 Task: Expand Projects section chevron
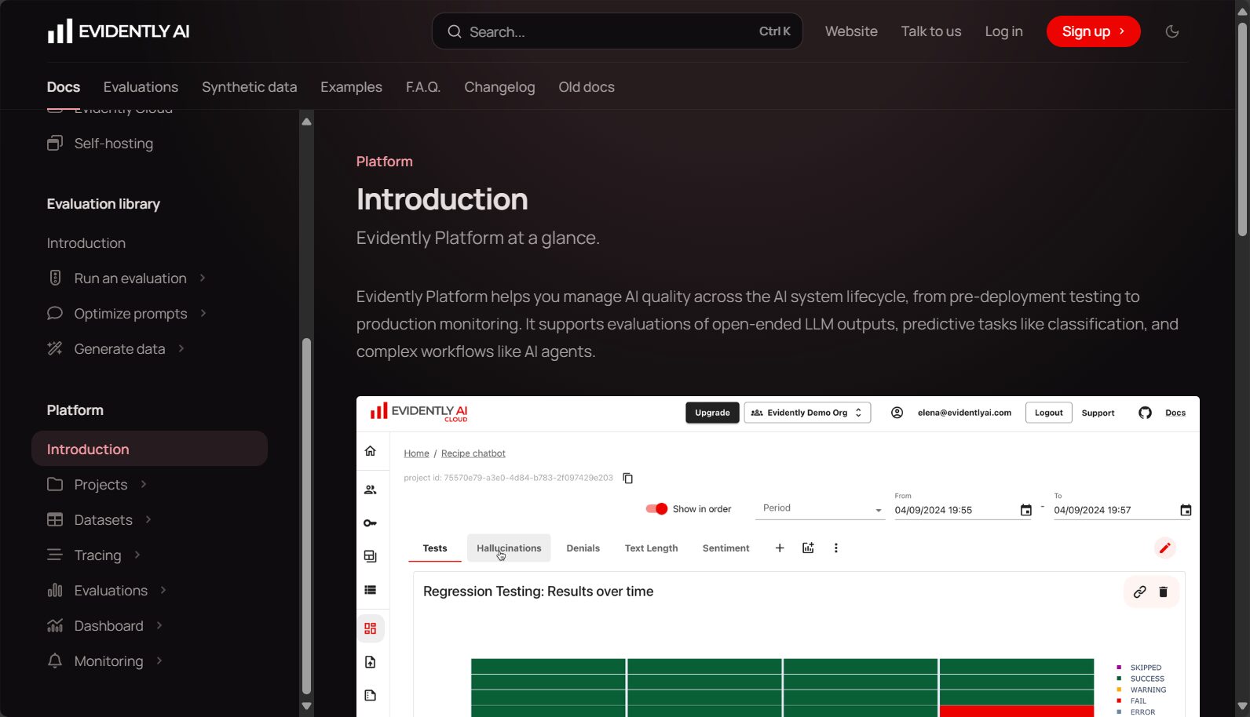[x=144, y=484]
